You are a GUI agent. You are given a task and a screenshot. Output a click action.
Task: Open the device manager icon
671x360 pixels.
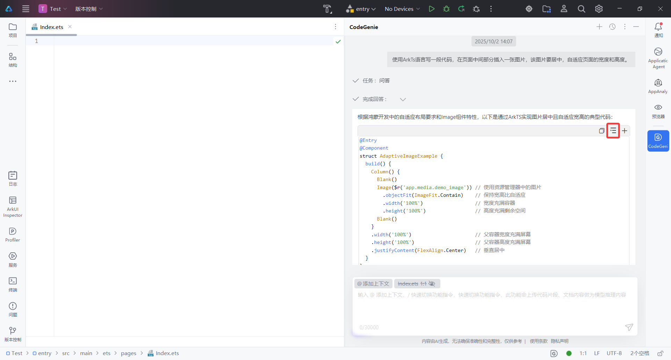(529, 9)
